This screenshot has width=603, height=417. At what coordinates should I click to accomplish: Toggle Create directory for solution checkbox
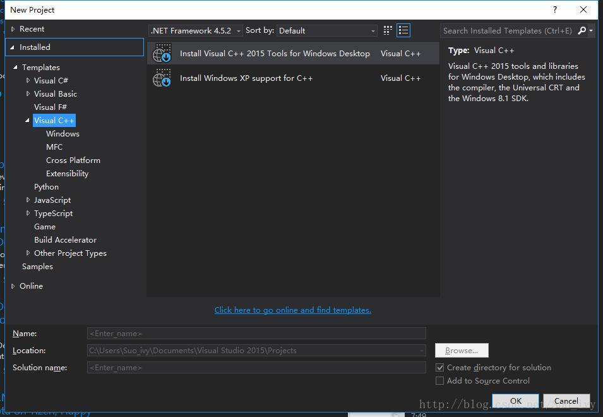(439, 367)
